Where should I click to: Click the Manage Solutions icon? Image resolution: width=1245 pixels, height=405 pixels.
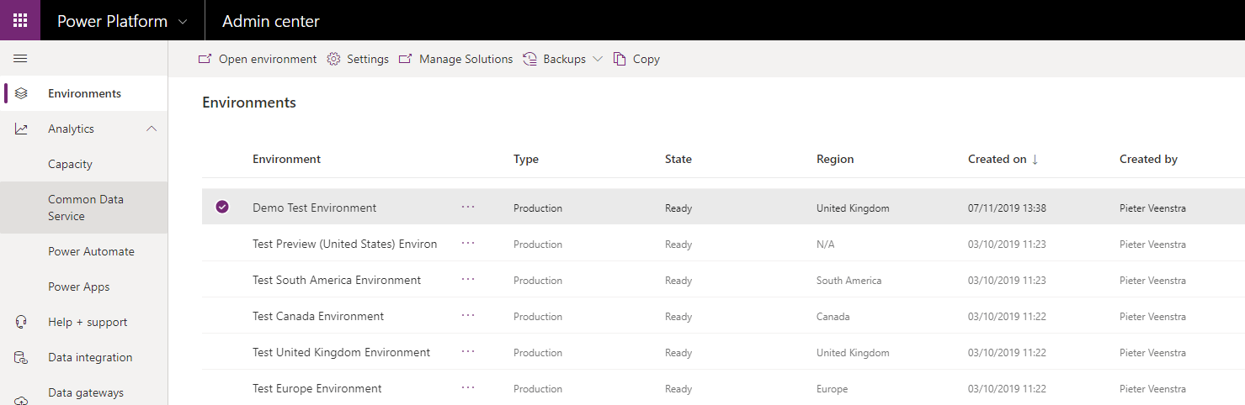(x=405, y=59)
